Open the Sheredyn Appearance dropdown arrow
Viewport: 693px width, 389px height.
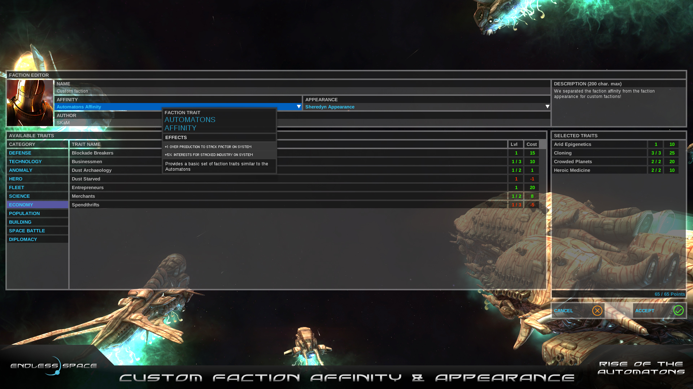click(x=547, y=107)
